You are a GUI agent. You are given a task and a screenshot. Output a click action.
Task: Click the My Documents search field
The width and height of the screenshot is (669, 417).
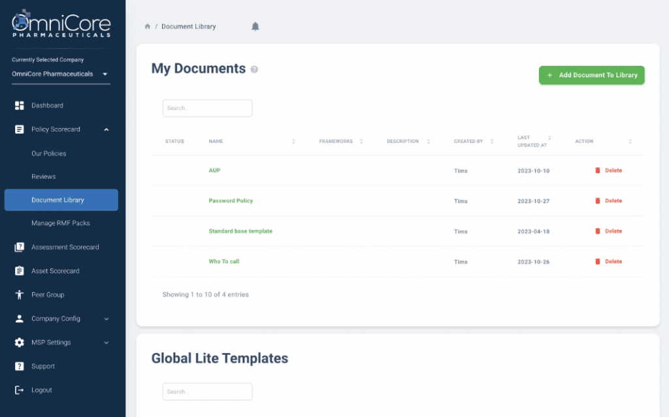[x=207, y=108]
